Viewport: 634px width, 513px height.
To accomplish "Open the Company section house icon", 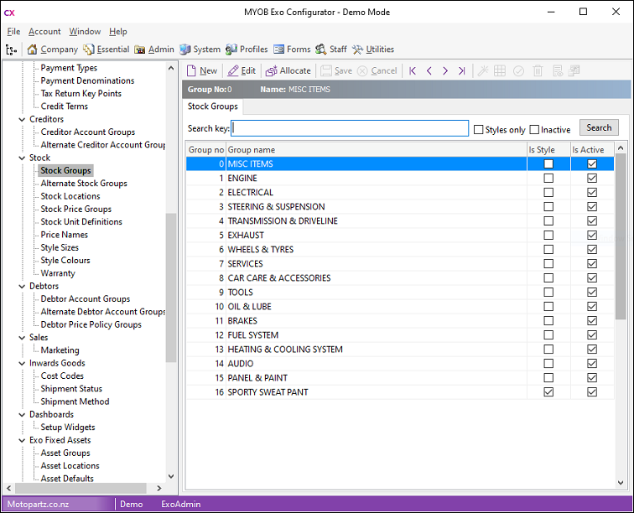I will point(32,49).
